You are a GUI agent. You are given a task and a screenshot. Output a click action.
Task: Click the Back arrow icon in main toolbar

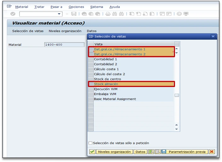[x=84, y=14]
